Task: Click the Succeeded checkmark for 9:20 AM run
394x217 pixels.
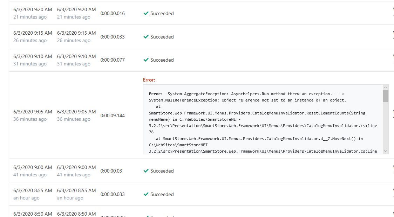Action: 146,13
